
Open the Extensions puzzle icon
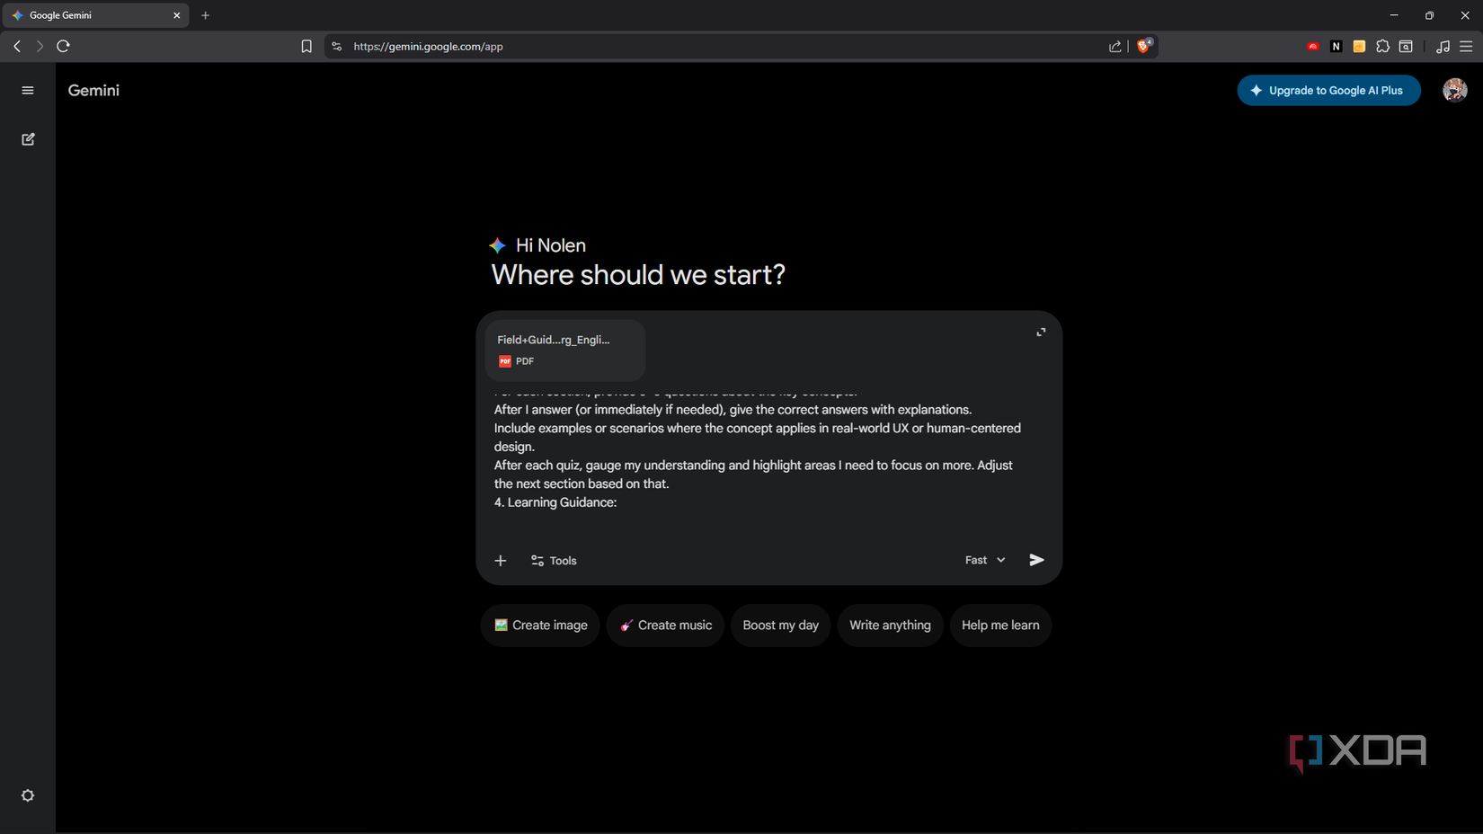(1382, 47)
